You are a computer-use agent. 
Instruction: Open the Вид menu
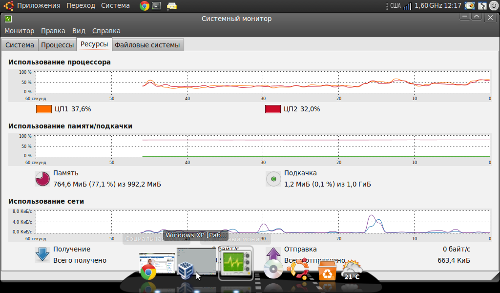click(x=79, y=31)
